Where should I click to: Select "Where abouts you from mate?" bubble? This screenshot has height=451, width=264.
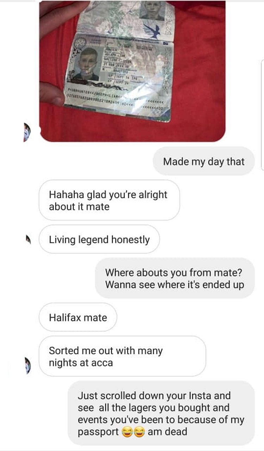(x=175, y=278)
